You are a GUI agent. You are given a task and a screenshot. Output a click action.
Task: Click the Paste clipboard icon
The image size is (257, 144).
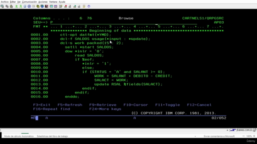point(11,6)
